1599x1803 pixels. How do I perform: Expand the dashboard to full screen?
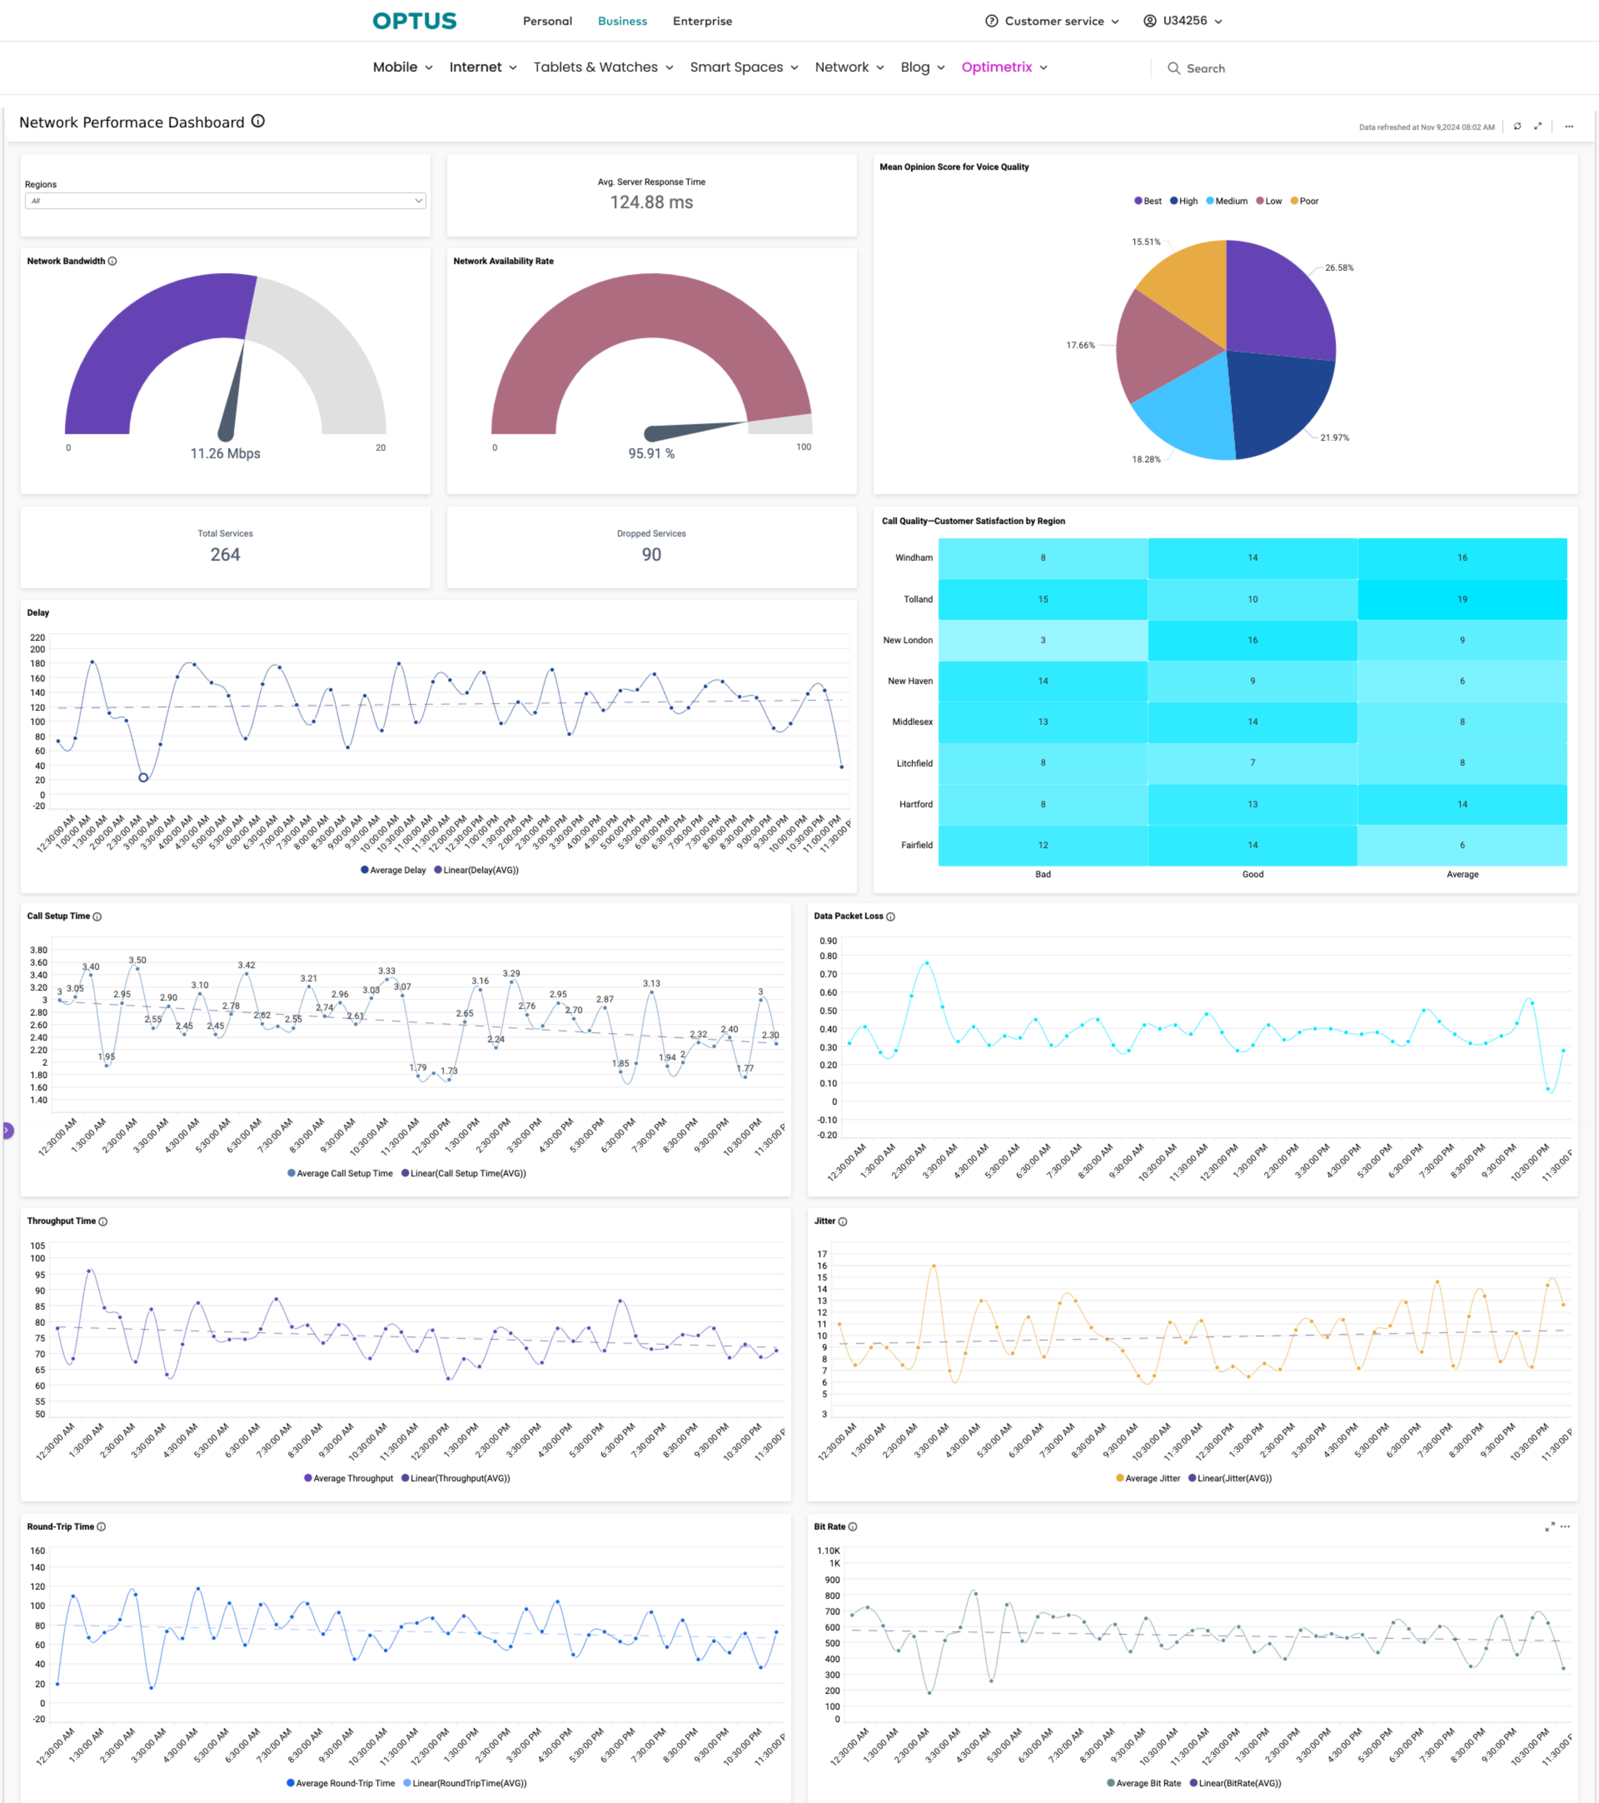[1538, 126]
